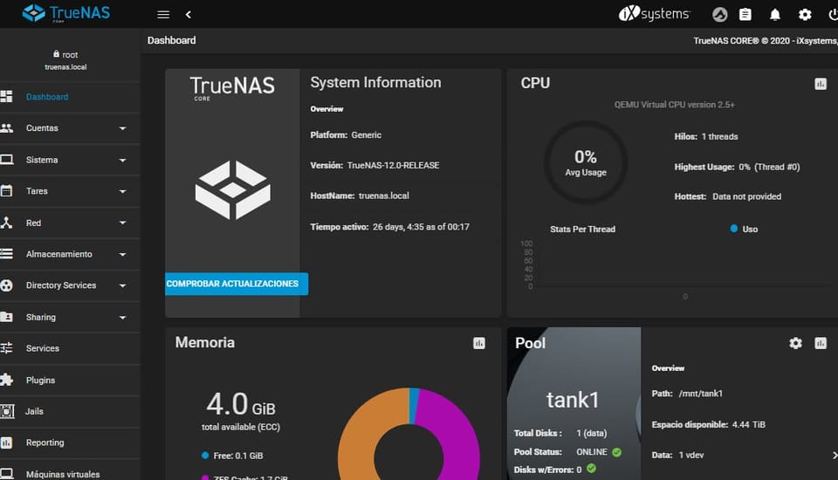Click the Services sliders icon
Image resolution: width=838 pixels, height=480 pixels.
(6, 348)
